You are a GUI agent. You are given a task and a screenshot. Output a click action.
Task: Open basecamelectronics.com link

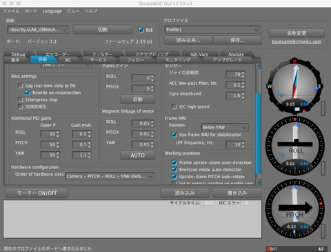[297, 41]
